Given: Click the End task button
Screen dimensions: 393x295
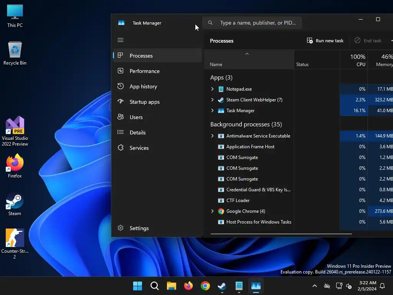Looking at the screenshot, I should tap(368, 41).
